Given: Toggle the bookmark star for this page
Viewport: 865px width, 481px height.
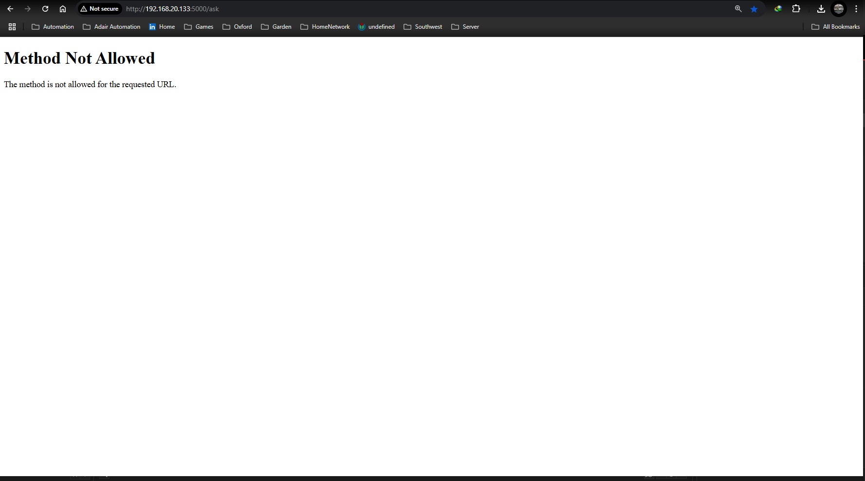Looking at the screenshot, I should (754, 9).
